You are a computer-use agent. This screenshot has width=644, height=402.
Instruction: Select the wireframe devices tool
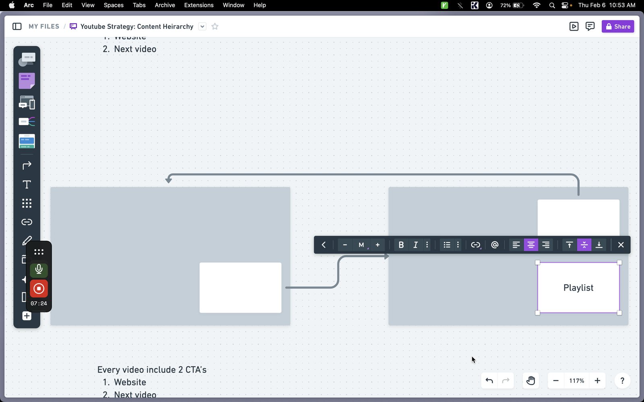(27, 103)
